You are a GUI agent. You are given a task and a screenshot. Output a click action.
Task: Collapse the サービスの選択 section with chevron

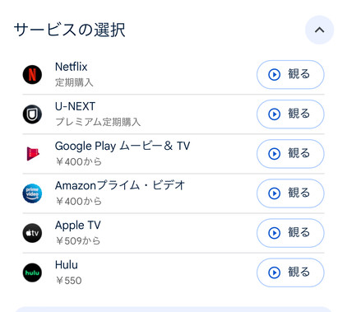point(319,30)
